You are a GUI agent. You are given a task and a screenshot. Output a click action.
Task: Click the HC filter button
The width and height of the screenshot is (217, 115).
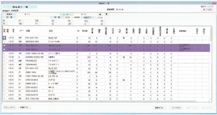(x=103, y=24)
